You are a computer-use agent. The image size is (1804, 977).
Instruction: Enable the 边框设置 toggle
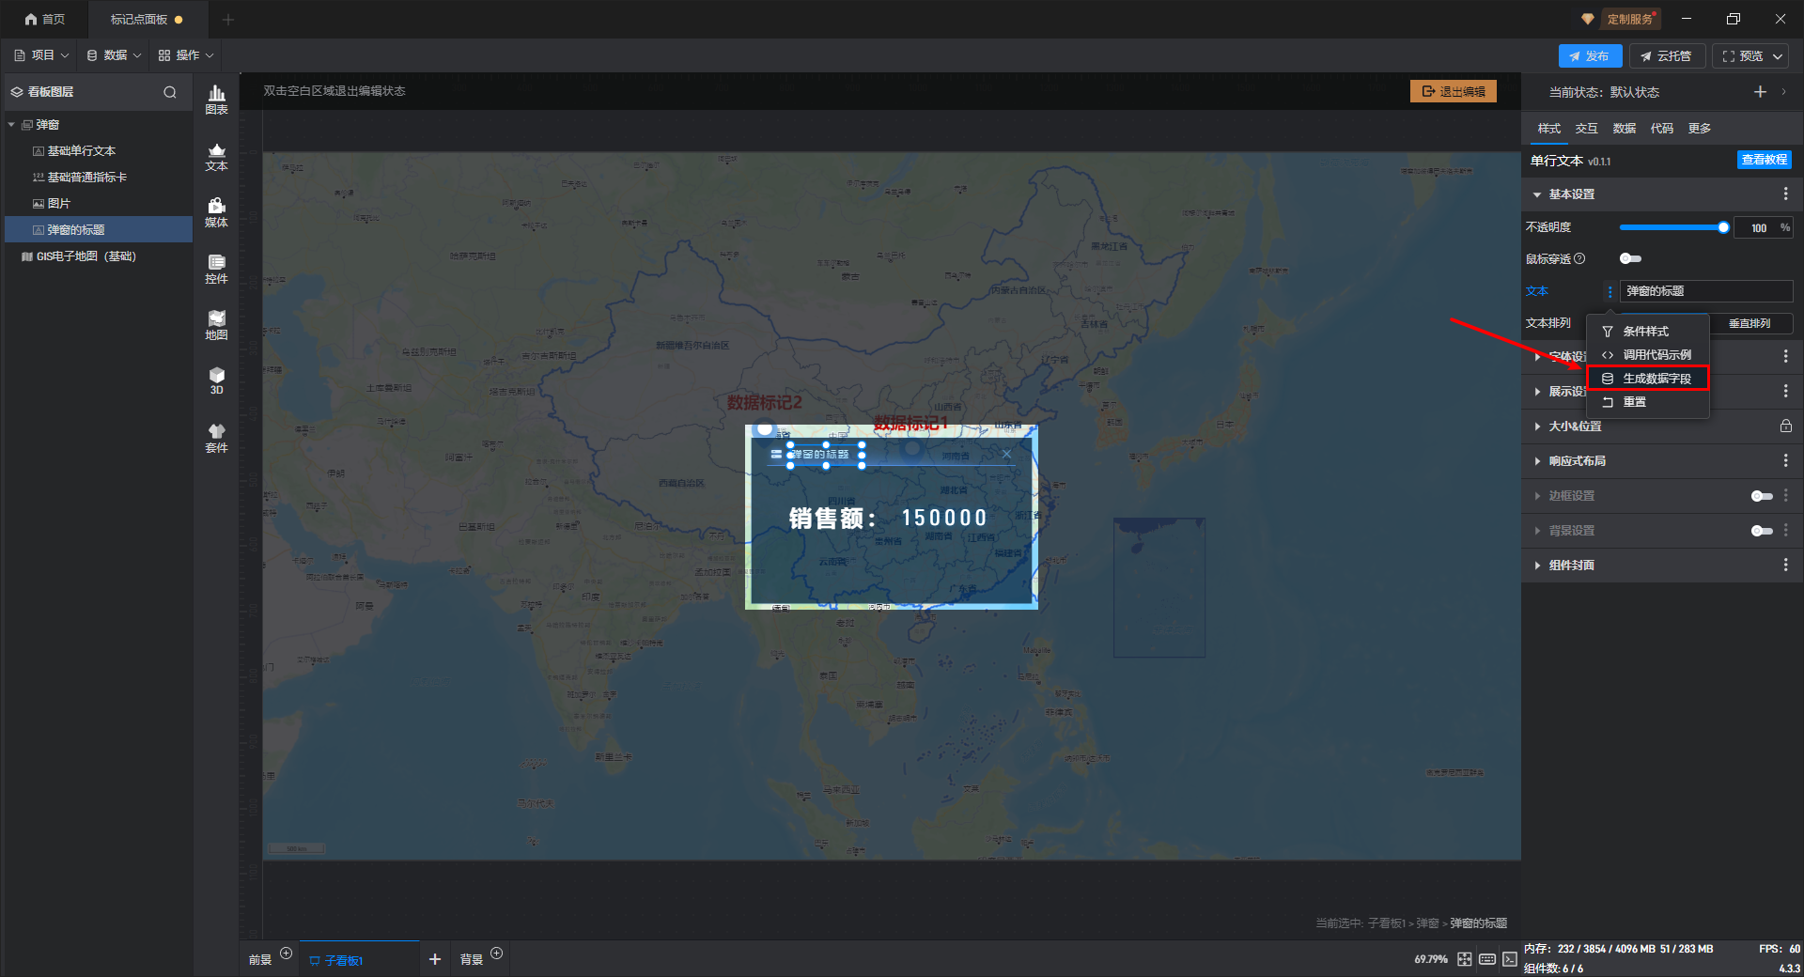(x=1761, y=496)
